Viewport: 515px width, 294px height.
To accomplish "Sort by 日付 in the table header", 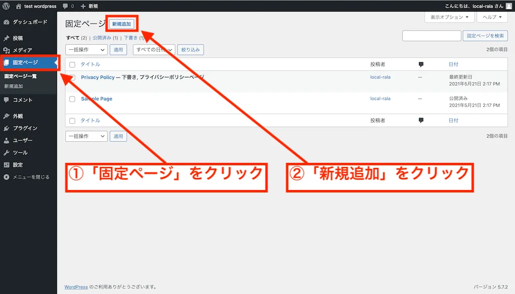I will pos(453,64).
